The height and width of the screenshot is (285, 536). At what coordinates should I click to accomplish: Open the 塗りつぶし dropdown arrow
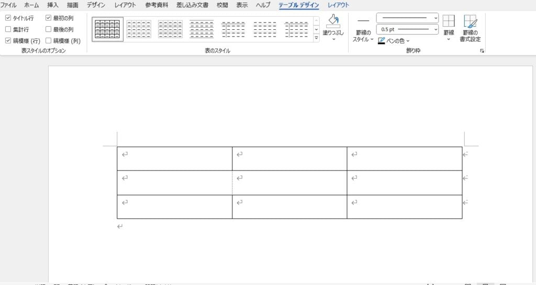pos(333,39)
